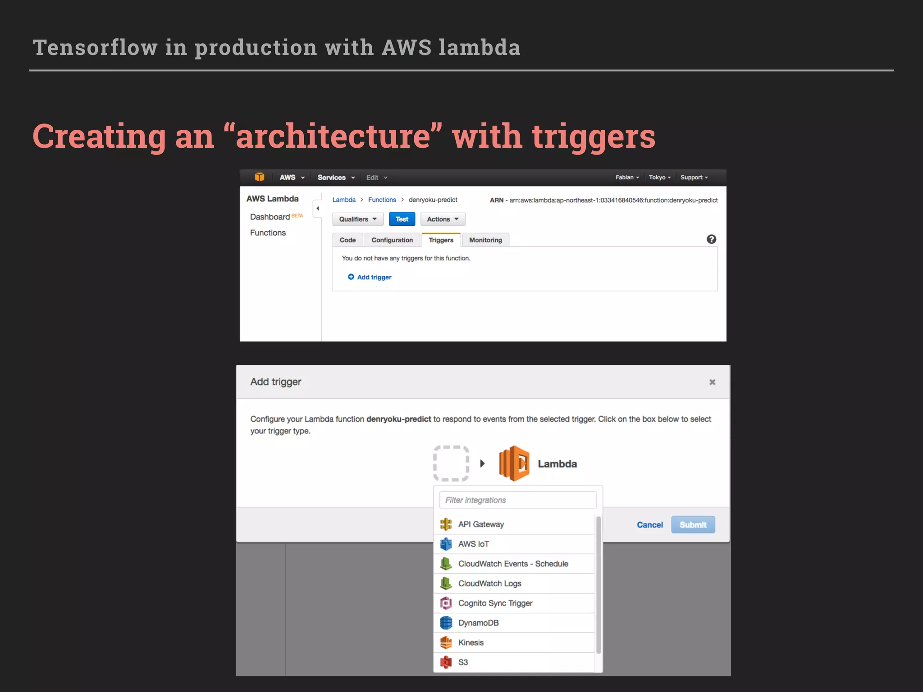
Task: Click the Filter integrations input field
Action: (x=518, y=500)
